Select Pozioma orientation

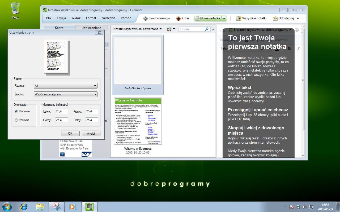click(x=16, y=120)
